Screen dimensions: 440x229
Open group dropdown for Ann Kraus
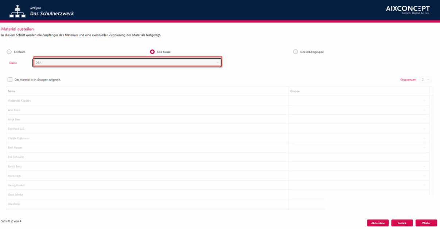pos(358,110)
